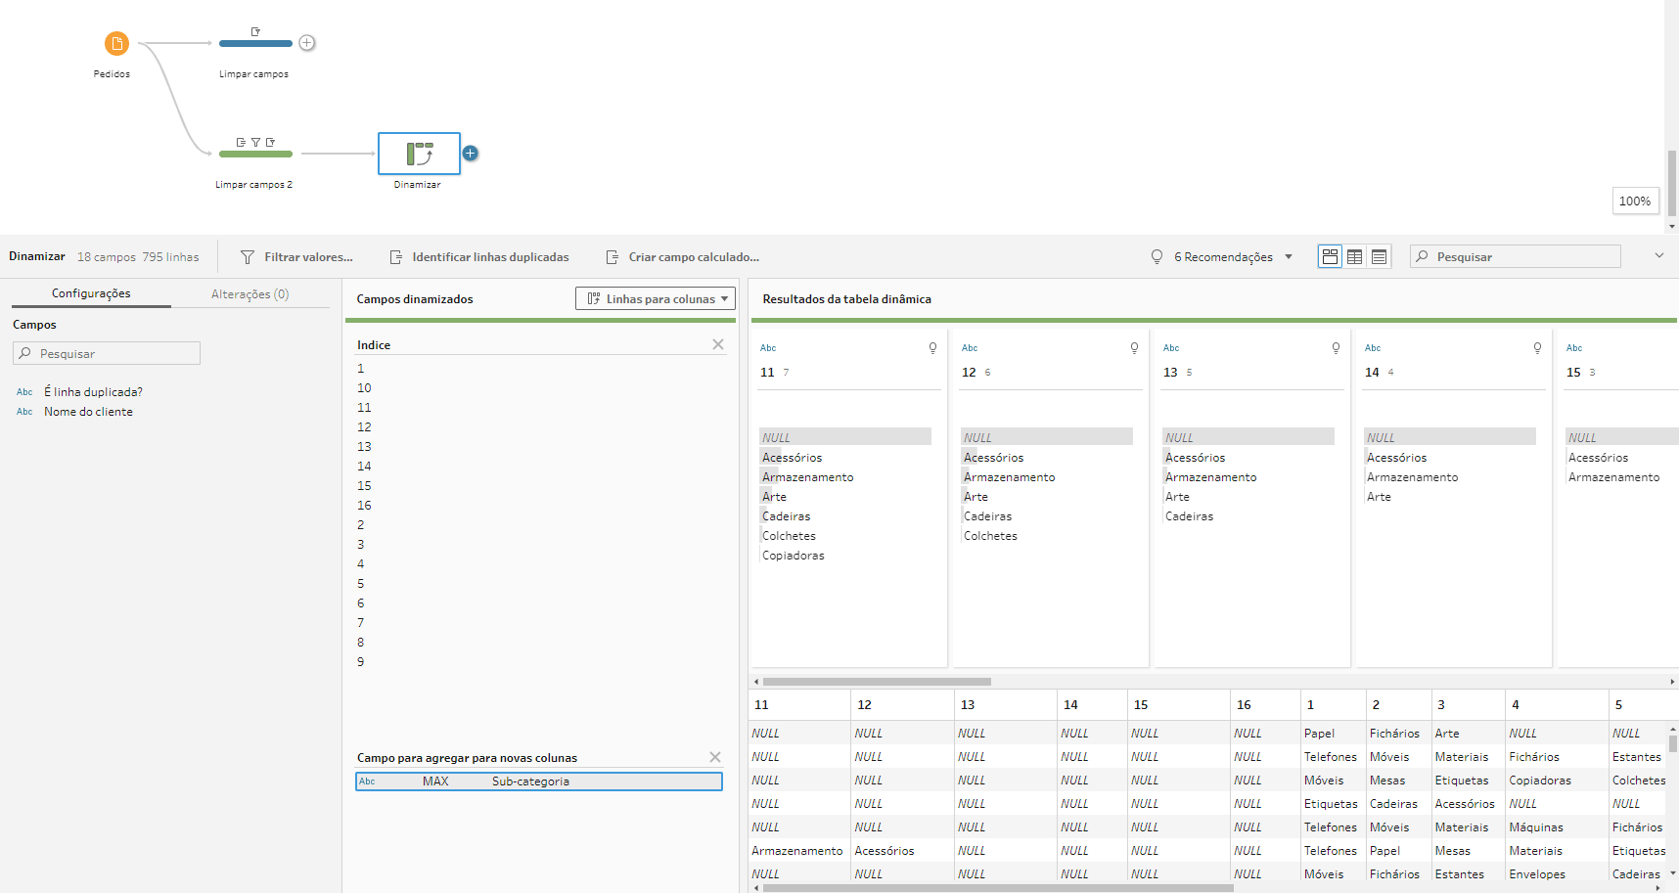The width and height of the screenshot is (1679, 893).
Task: Click the profile pane horizontal scrollbar
Action: 877,682
